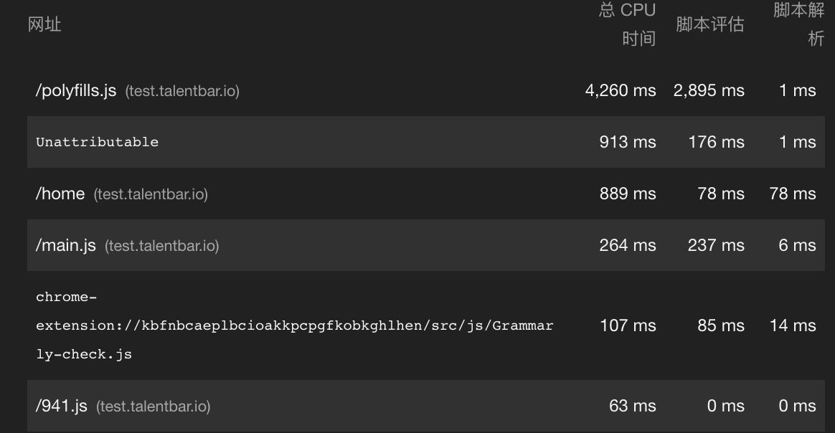This screenshot has height=433, width=835.
Task: Click the /home URL link
Action: coord(60,194)
